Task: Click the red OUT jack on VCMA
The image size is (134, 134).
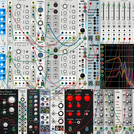Action: click(x=36, y=127)
